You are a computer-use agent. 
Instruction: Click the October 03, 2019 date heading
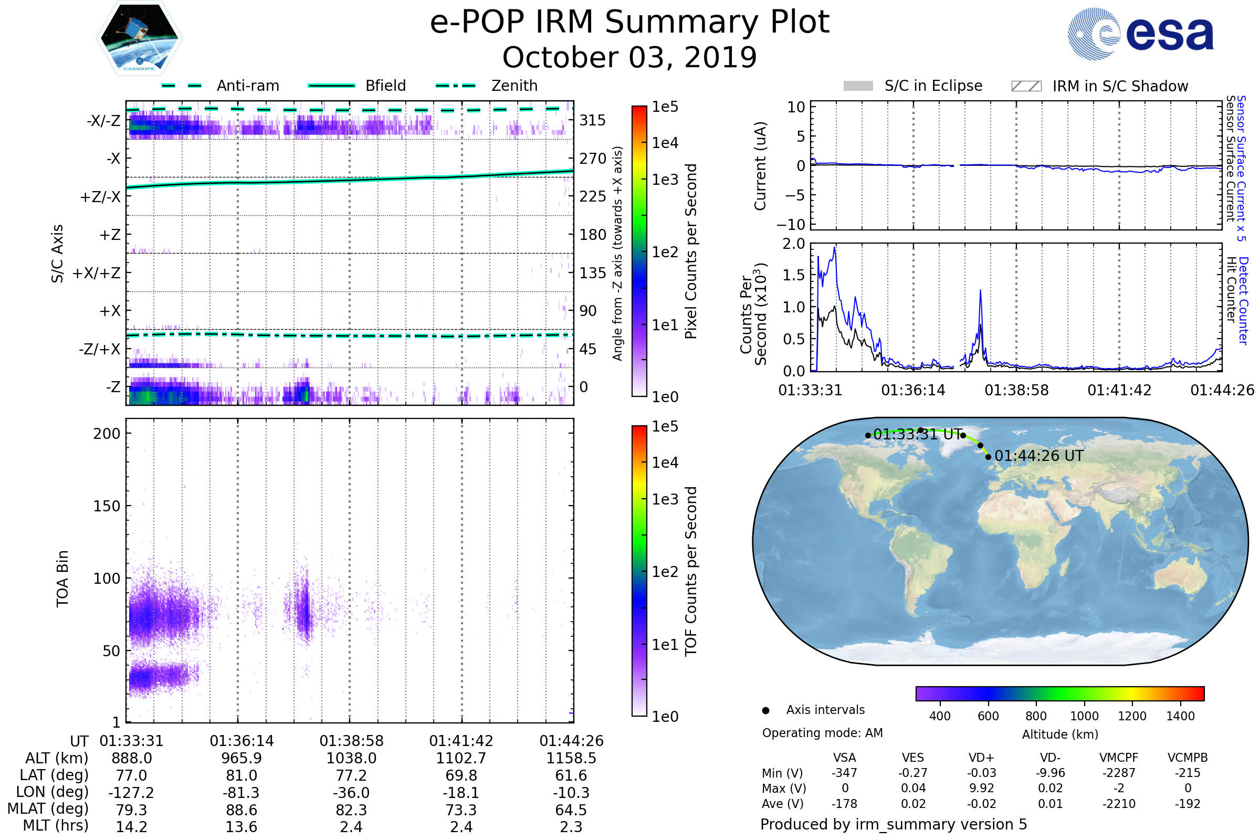629,57
